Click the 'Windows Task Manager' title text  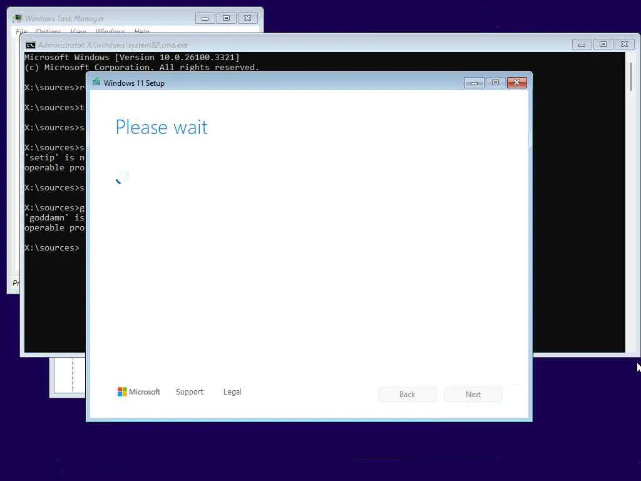tap(64, 18)
